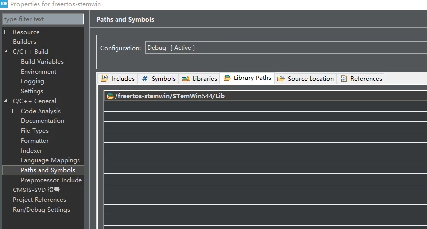
Task: Collapse the C/C++ General node
Action: pyautogui.click(x=6, y=101)
